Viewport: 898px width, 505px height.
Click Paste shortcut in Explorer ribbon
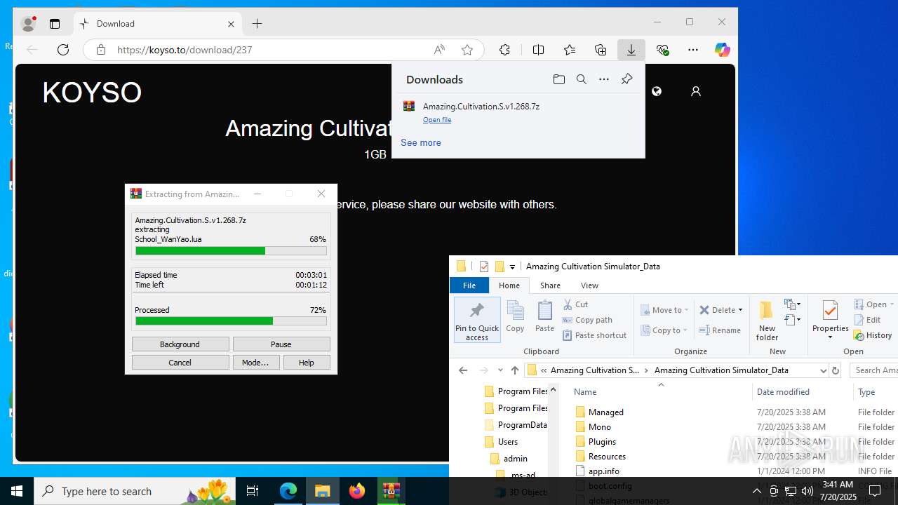[594, 335]
